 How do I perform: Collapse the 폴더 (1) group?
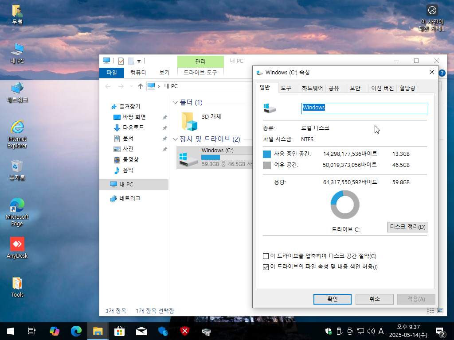pyautogui.click(x=175, y=103)
